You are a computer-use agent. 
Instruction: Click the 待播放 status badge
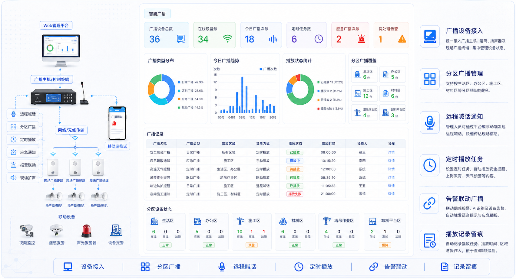tap(295, 169)
